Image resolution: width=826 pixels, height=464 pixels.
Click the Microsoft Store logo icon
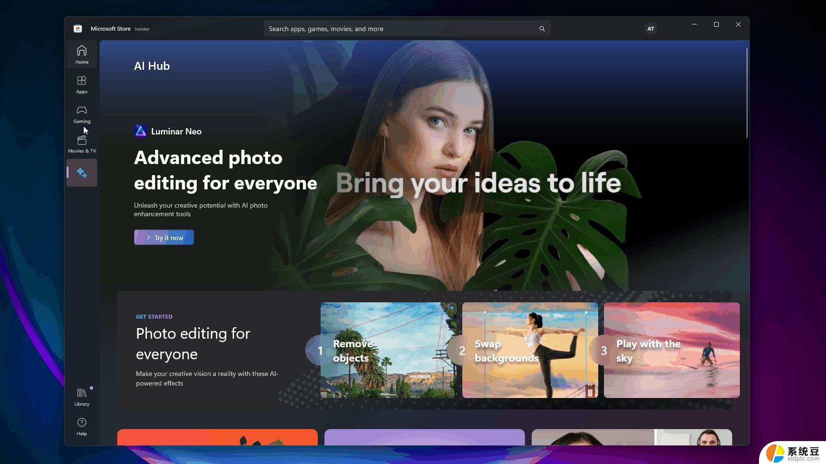point(78,29)
